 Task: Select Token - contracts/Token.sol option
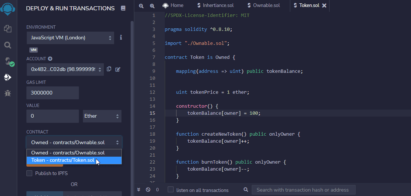(x=74, y=160)
